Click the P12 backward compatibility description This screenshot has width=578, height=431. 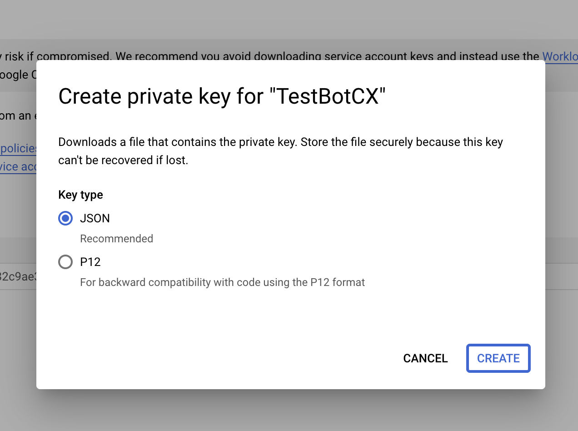click(222, 282)
